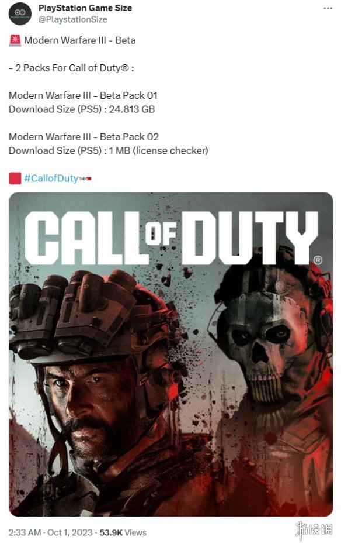Screen dimensions: 341x547
Task: Click the CALL OF DUTY logo text
Action: [170, 238]
